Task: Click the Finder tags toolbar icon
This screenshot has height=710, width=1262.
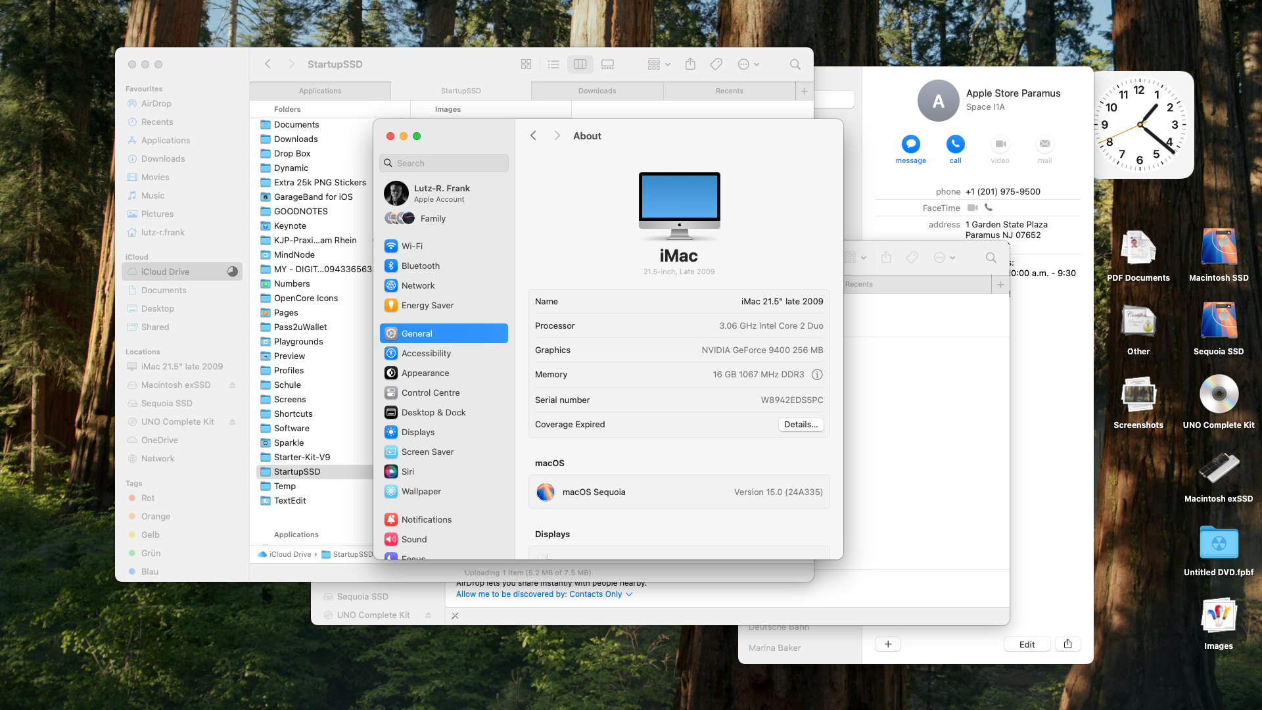Action: [716, 64]
